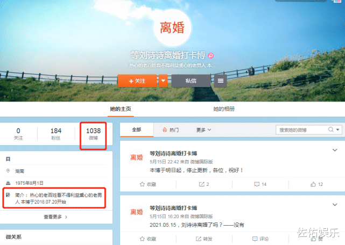
Task: Open timestamp 5月15日 22:42
Action: click(x=164, y=162)
